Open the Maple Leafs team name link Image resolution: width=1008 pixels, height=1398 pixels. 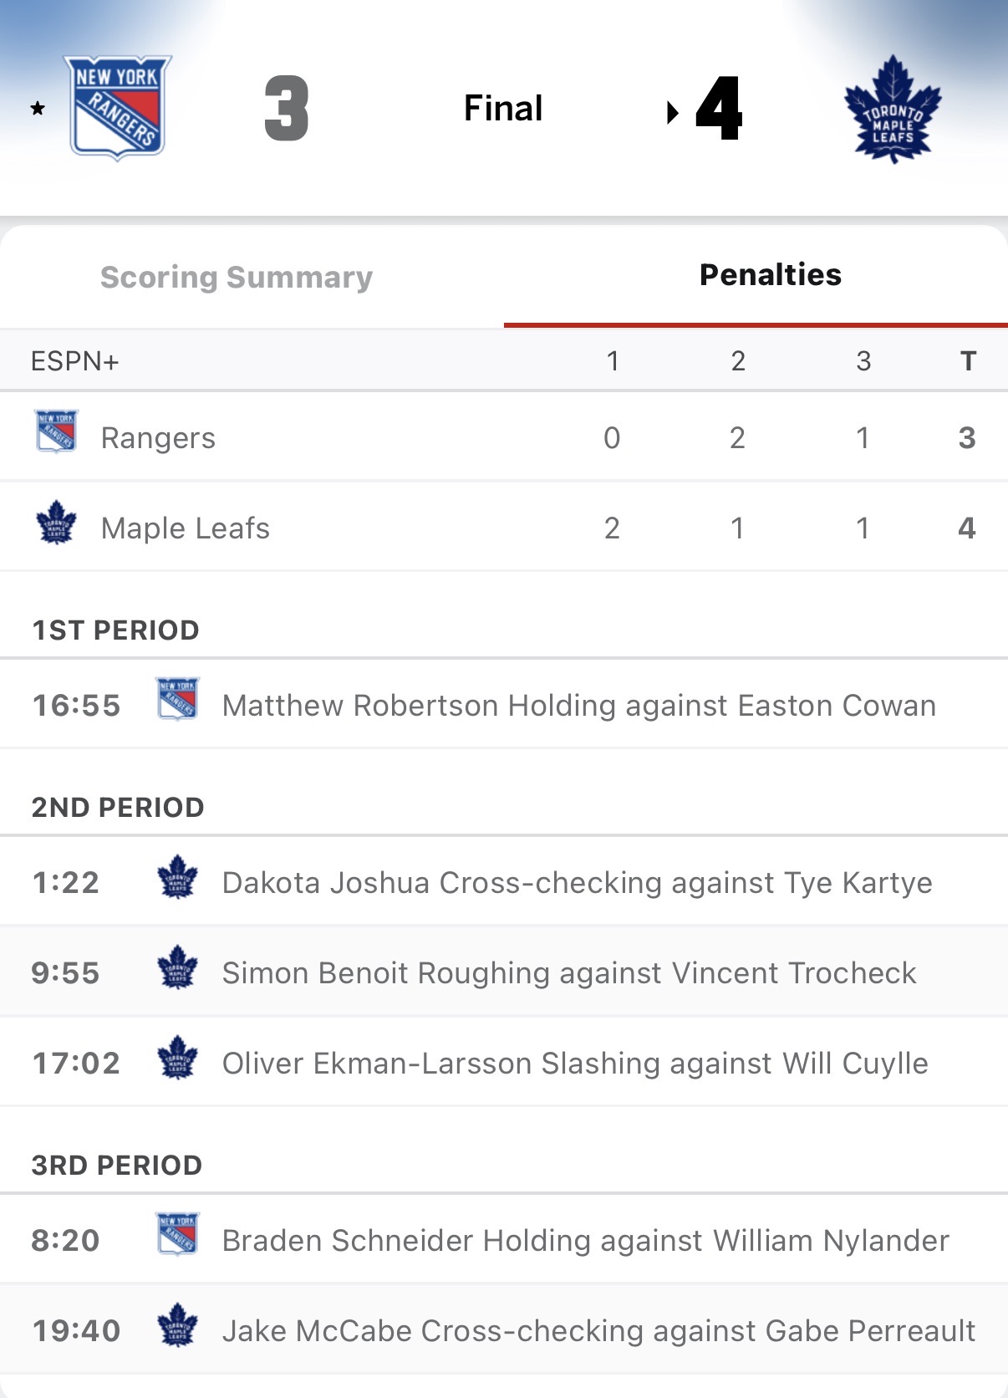[185, 528]
